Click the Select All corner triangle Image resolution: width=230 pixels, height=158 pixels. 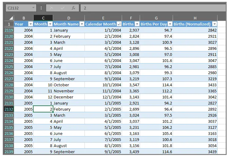pos(11,18)
